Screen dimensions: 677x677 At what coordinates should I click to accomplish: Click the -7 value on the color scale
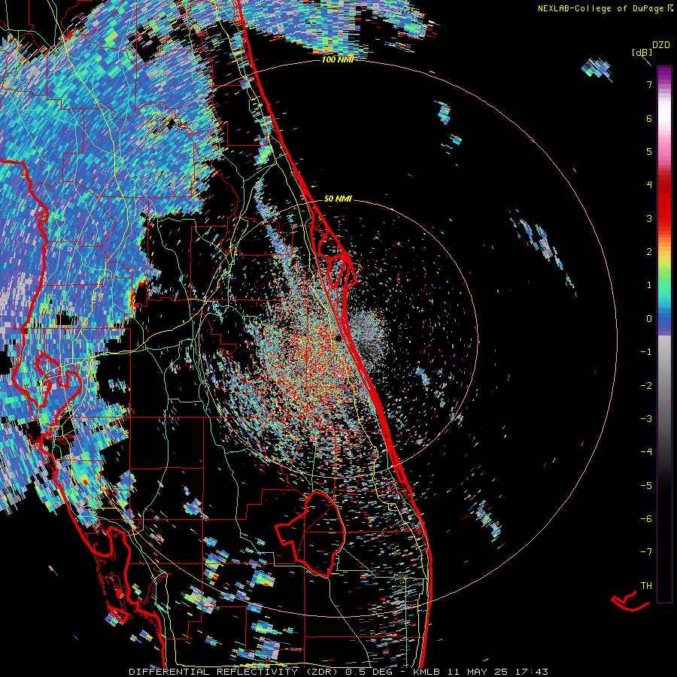[646, 552]
